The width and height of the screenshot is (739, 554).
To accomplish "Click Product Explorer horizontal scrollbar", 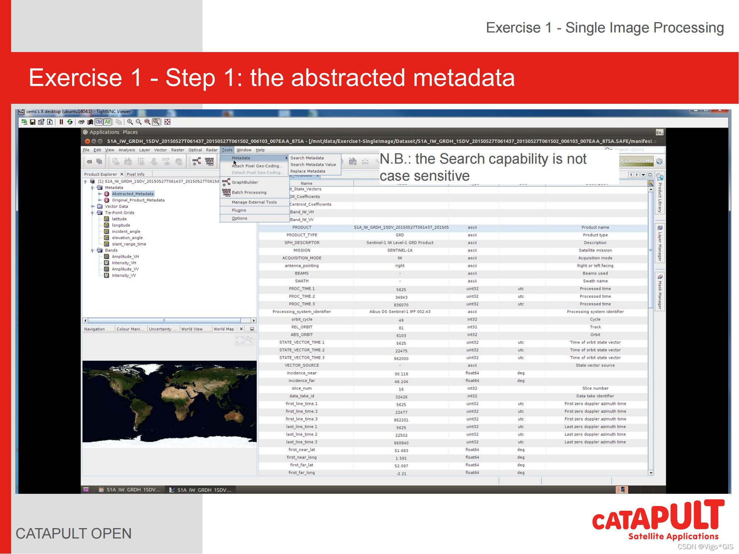I will [x=170, y=321].
